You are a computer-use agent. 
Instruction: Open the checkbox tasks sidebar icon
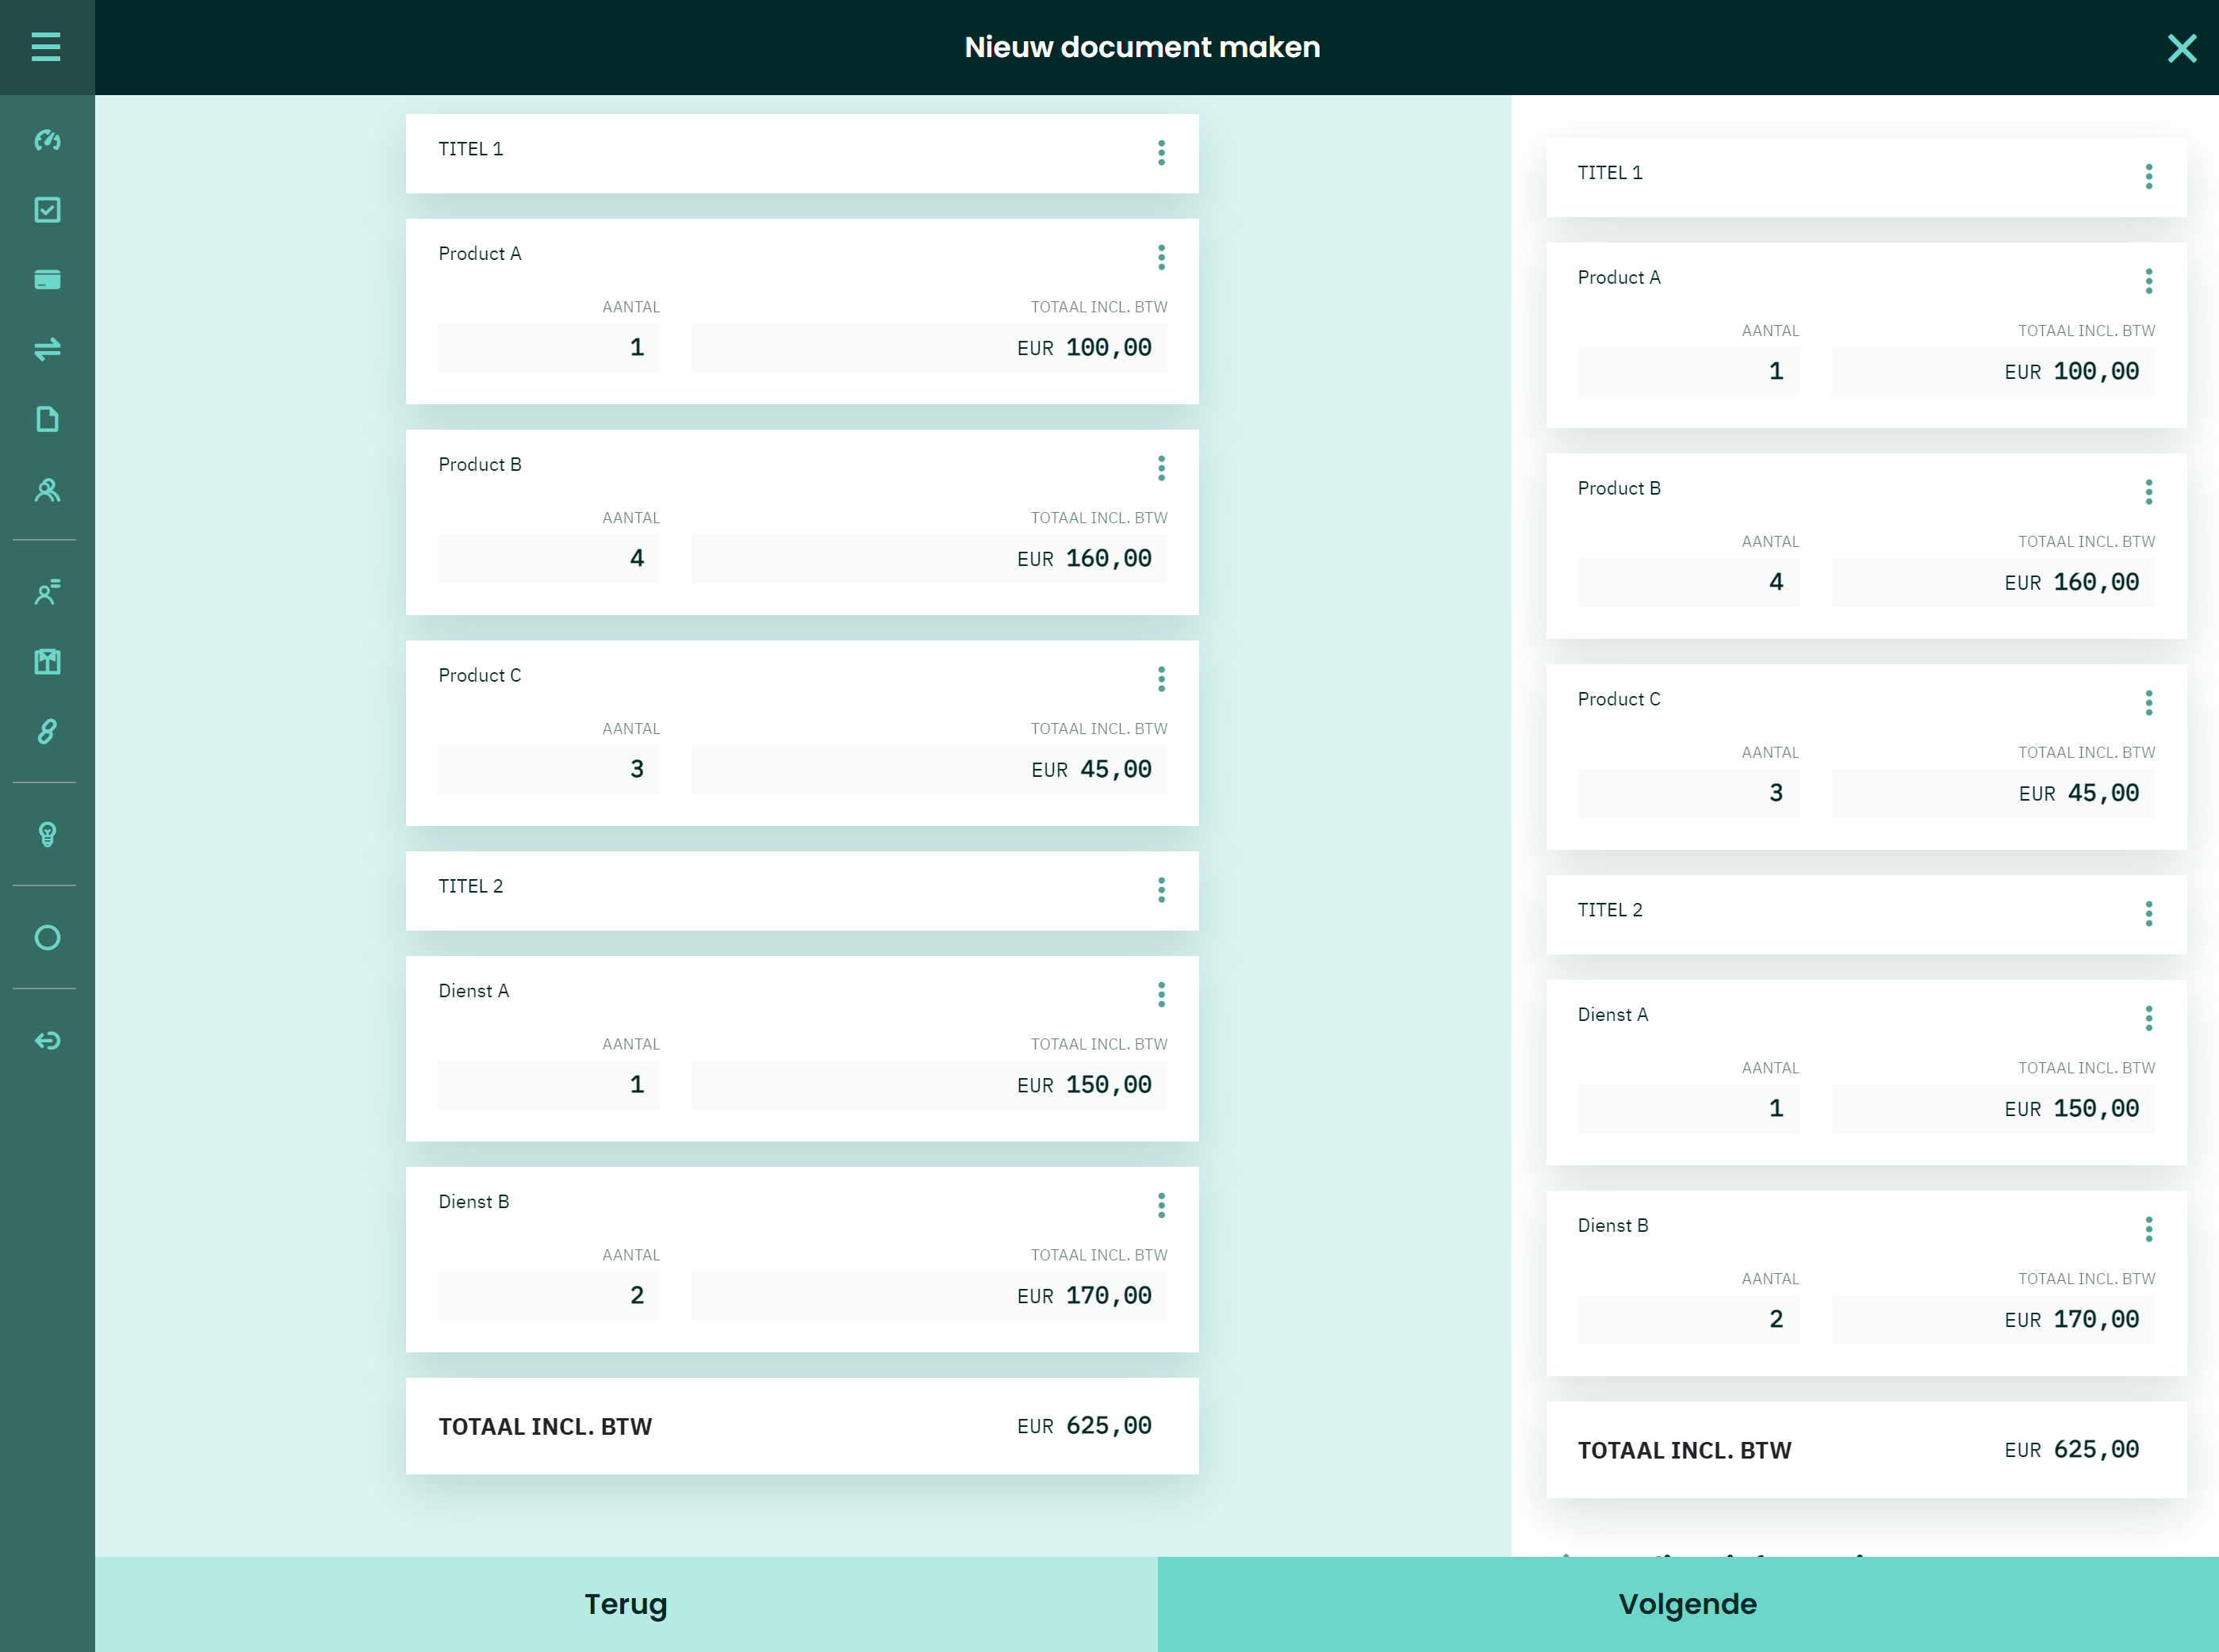[47, 210]
